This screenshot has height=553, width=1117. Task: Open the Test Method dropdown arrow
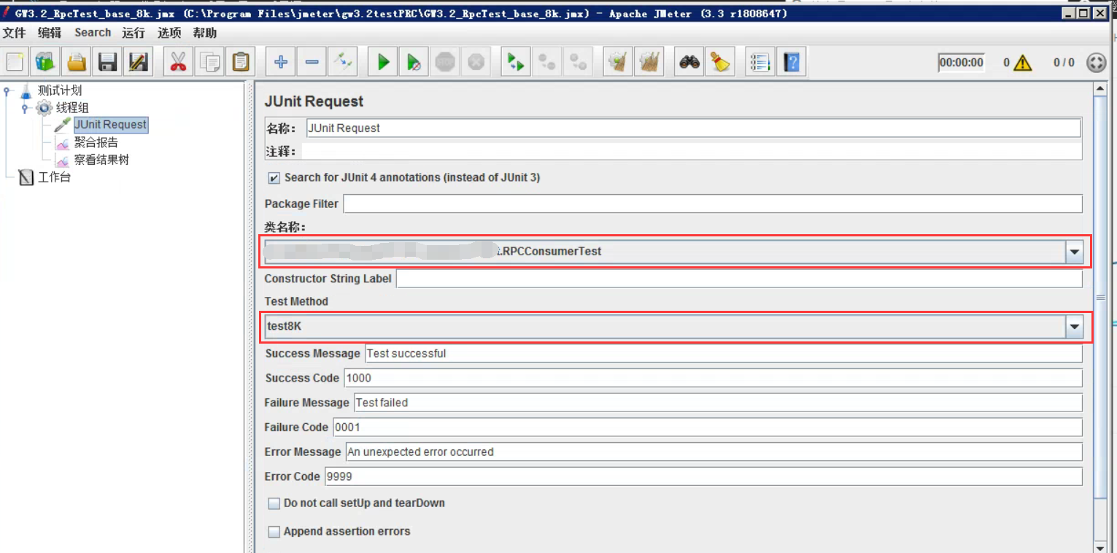click(1074, 328)
